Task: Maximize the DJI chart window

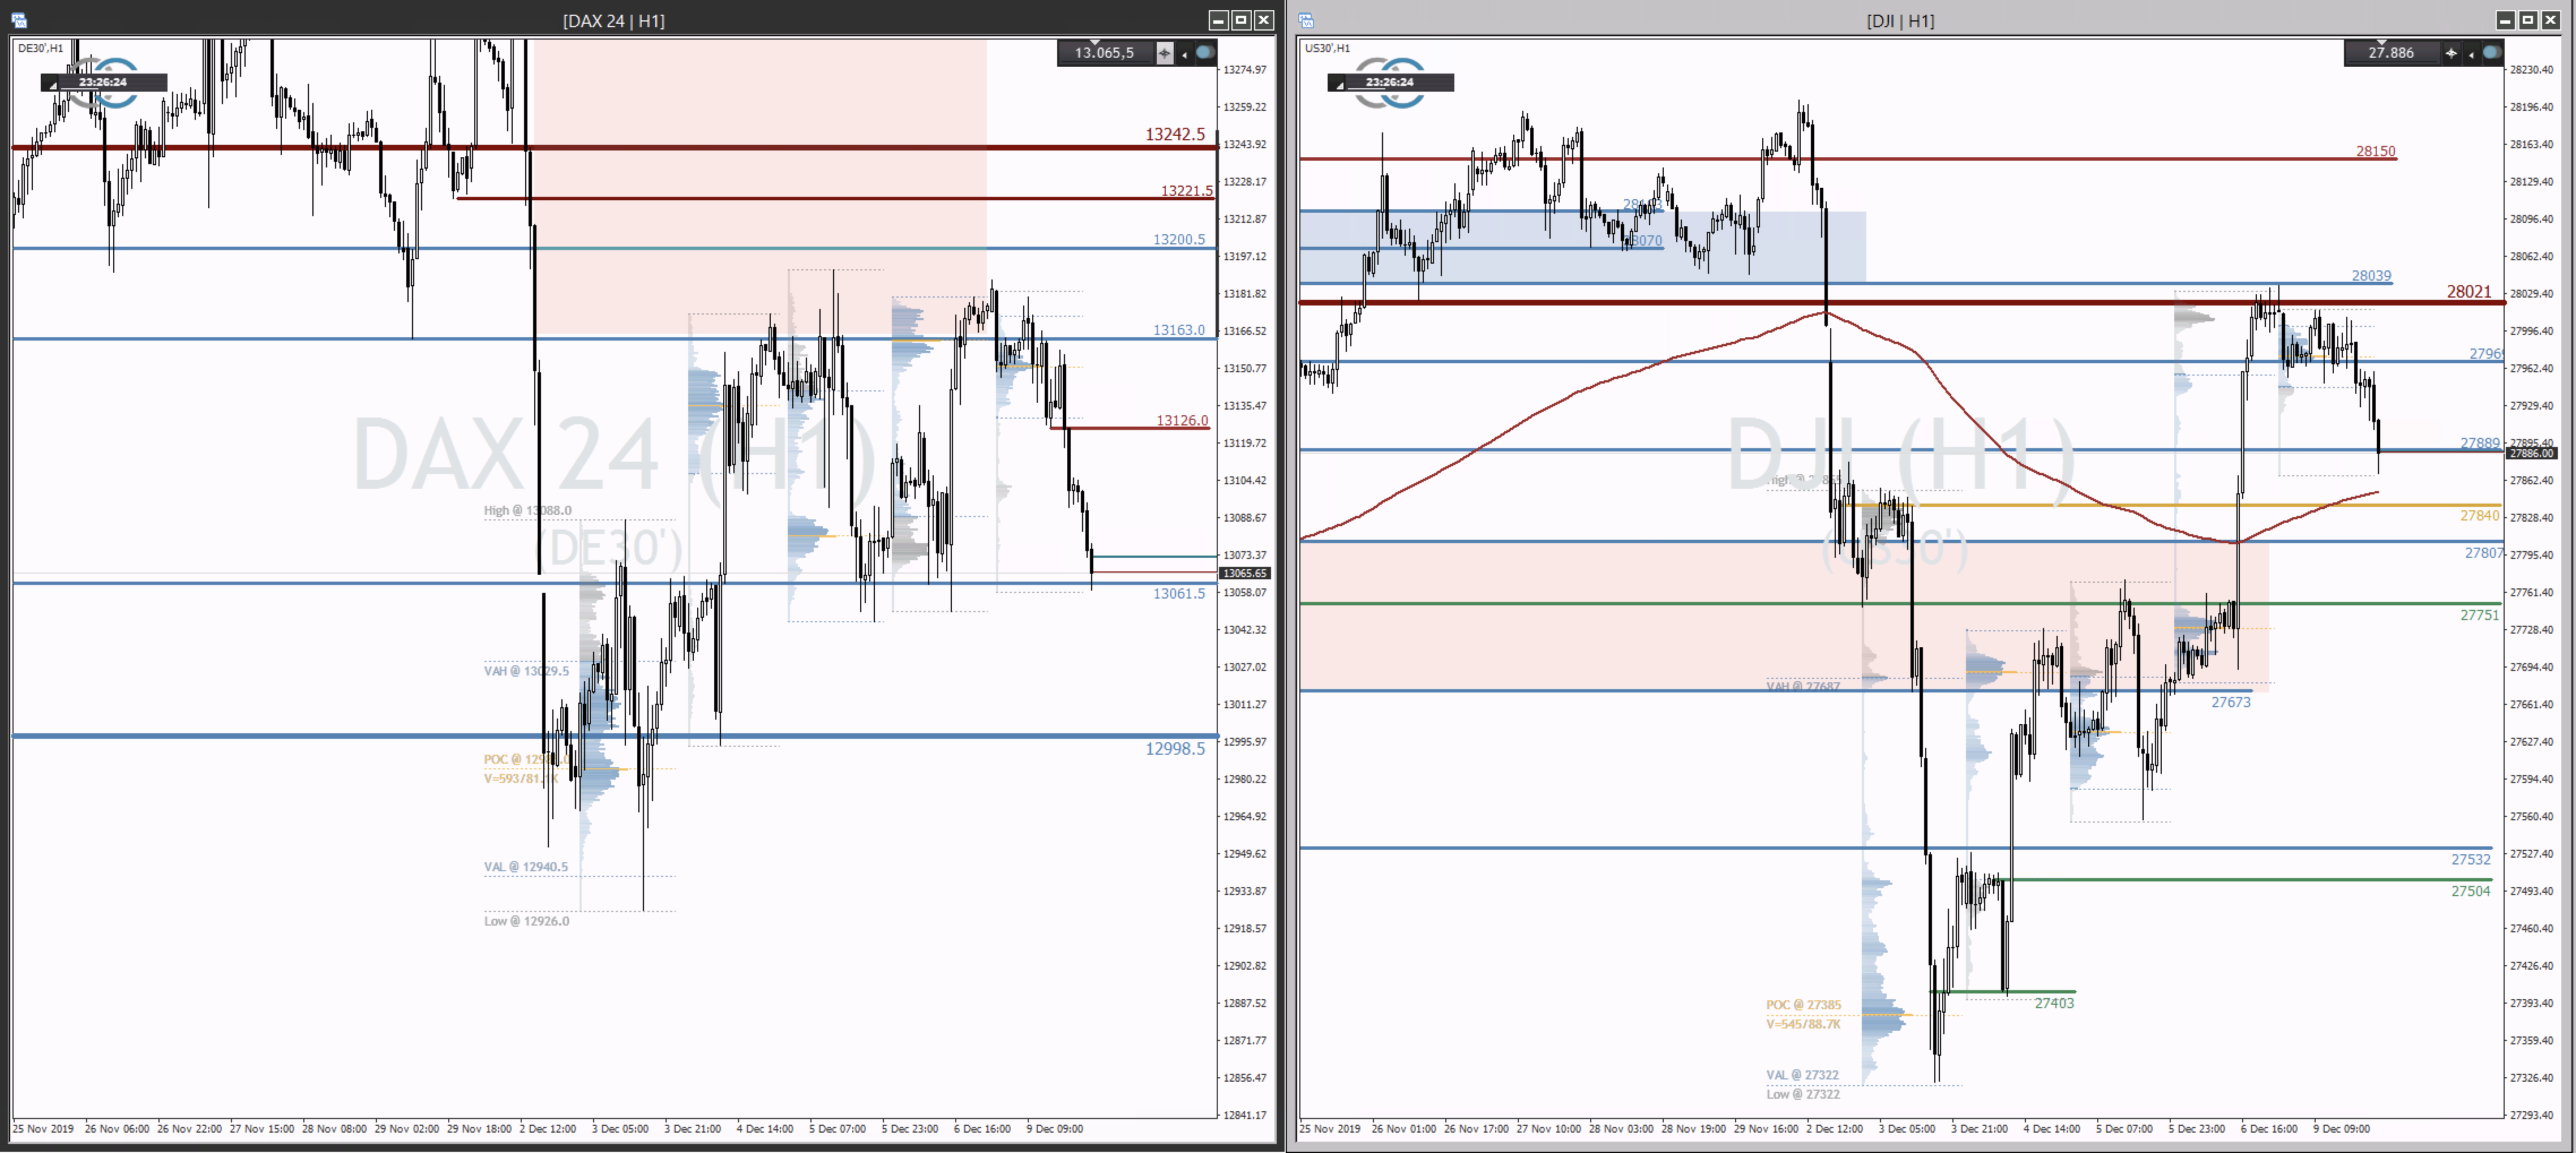Action: click(2528, 20)
